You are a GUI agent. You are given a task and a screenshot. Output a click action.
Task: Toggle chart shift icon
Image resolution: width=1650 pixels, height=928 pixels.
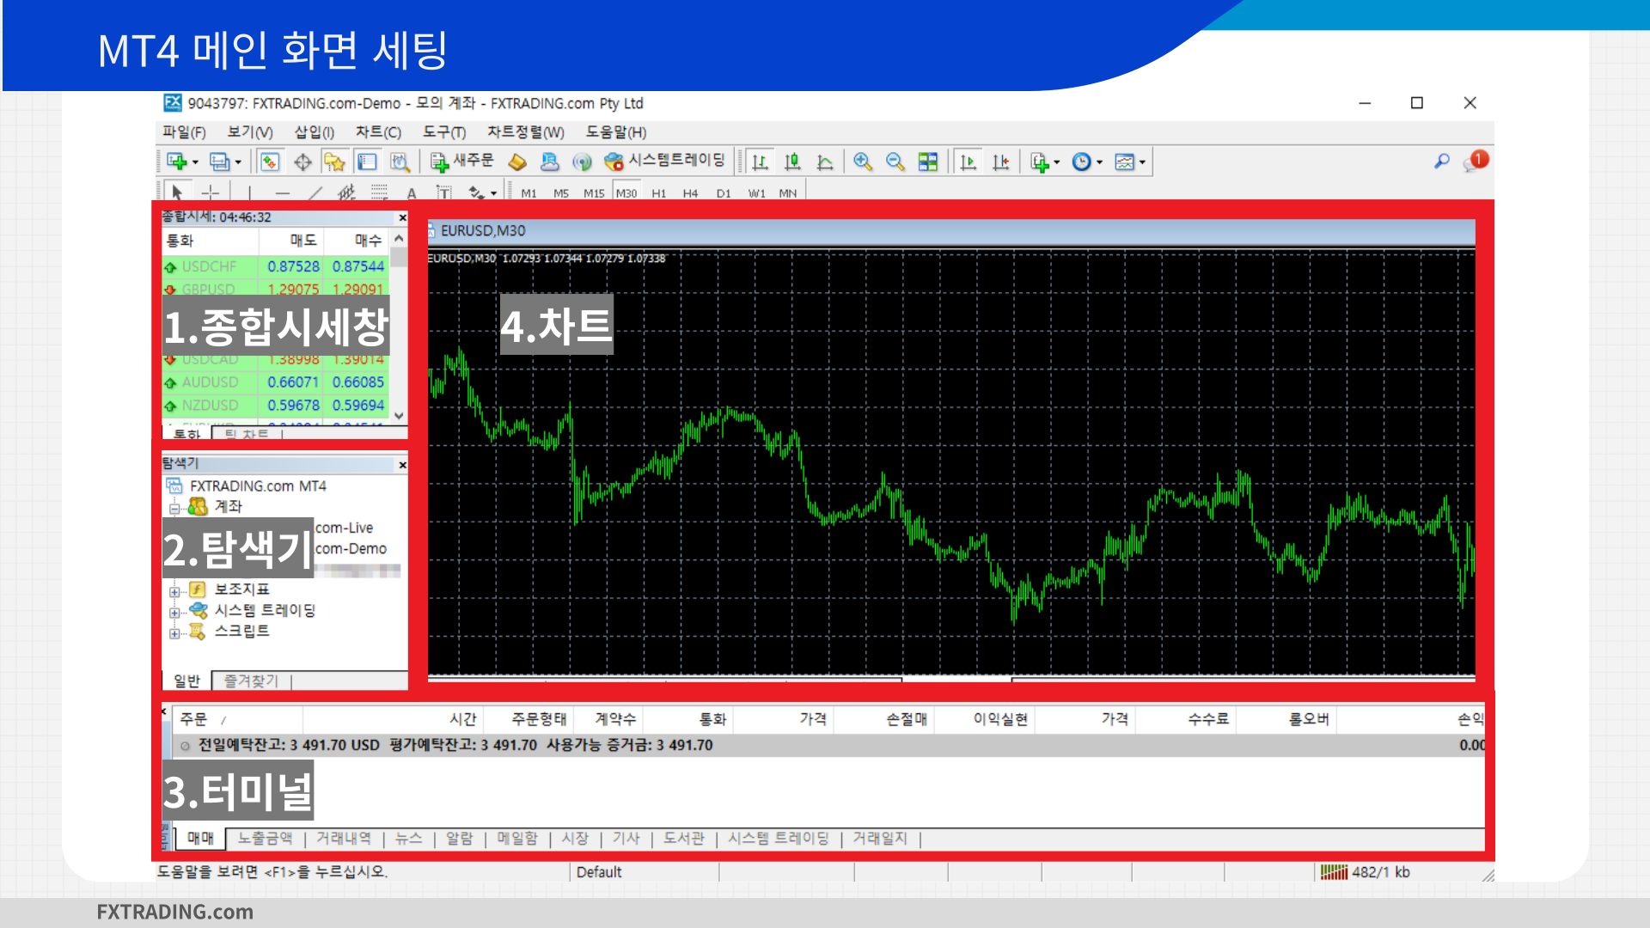tap(1001, 162)
